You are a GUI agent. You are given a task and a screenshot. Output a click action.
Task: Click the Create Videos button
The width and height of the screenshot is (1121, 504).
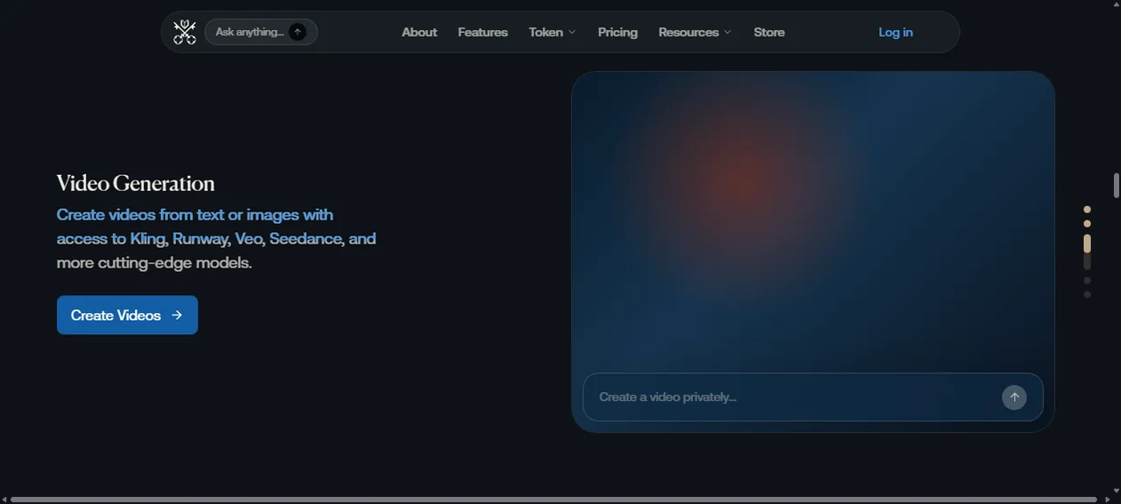pyautogui.click(x=127, y=315)
